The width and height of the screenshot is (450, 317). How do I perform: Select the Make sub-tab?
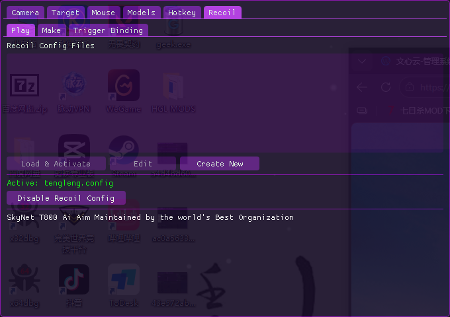[x=51, y=30]
